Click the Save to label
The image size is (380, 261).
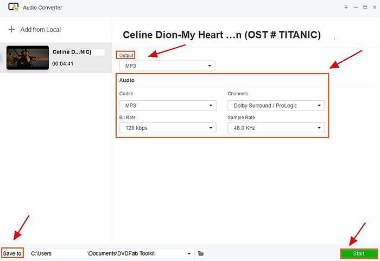point(12,253)
